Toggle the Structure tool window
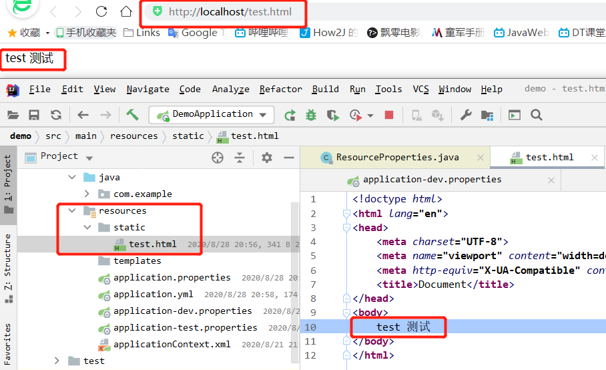The image size is (606, 370). point(8,268)
